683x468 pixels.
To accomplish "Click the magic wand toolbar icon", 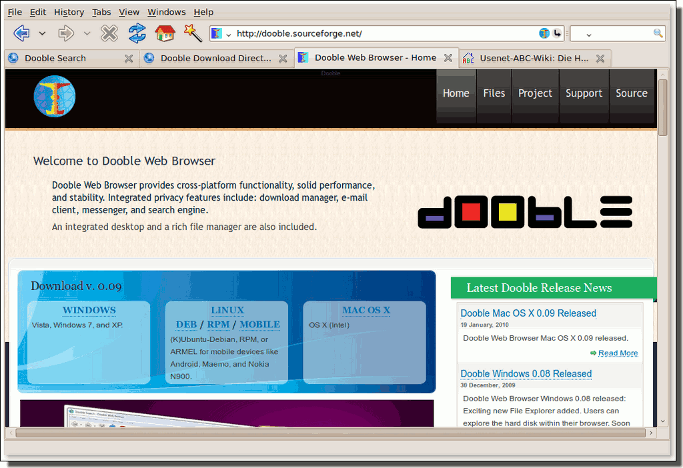I will [x=192, y=33].
